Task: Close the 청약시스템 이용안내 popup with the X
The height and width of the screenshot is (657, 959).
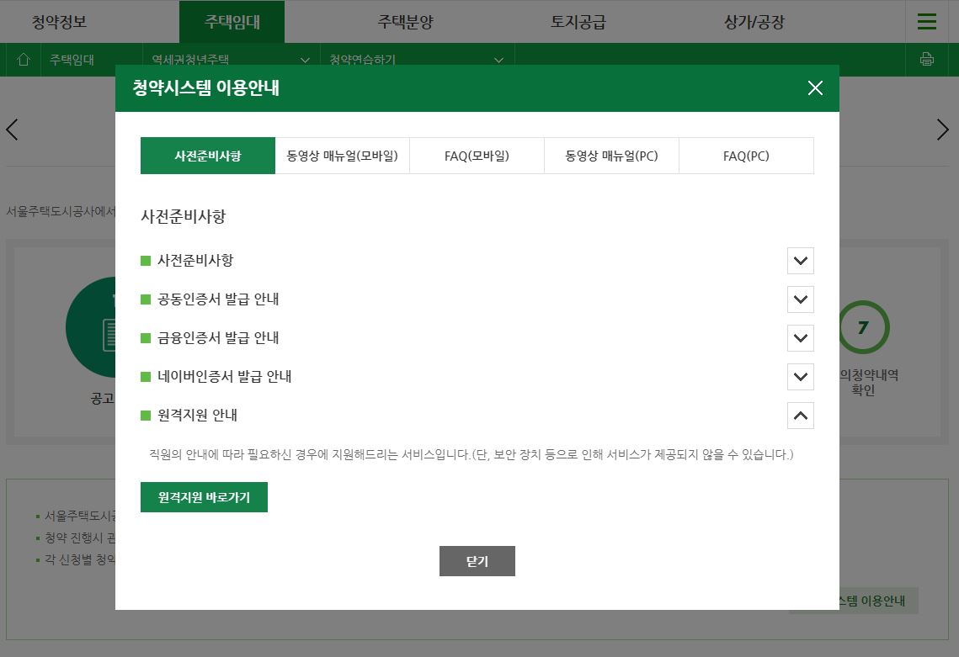Action: coord(815,87)
